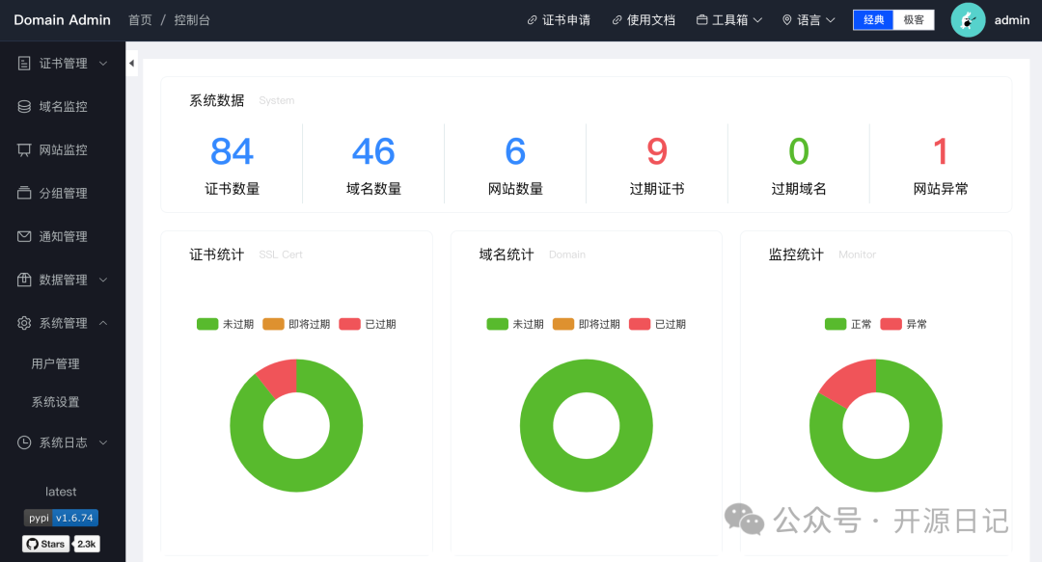Go to 首页 in the breadcrumb

[x=140, y=19]
